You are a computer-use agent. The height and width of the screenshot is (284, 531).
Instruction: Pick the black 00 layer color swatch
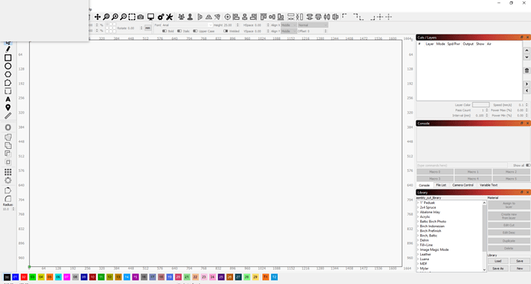click(7, 277)
